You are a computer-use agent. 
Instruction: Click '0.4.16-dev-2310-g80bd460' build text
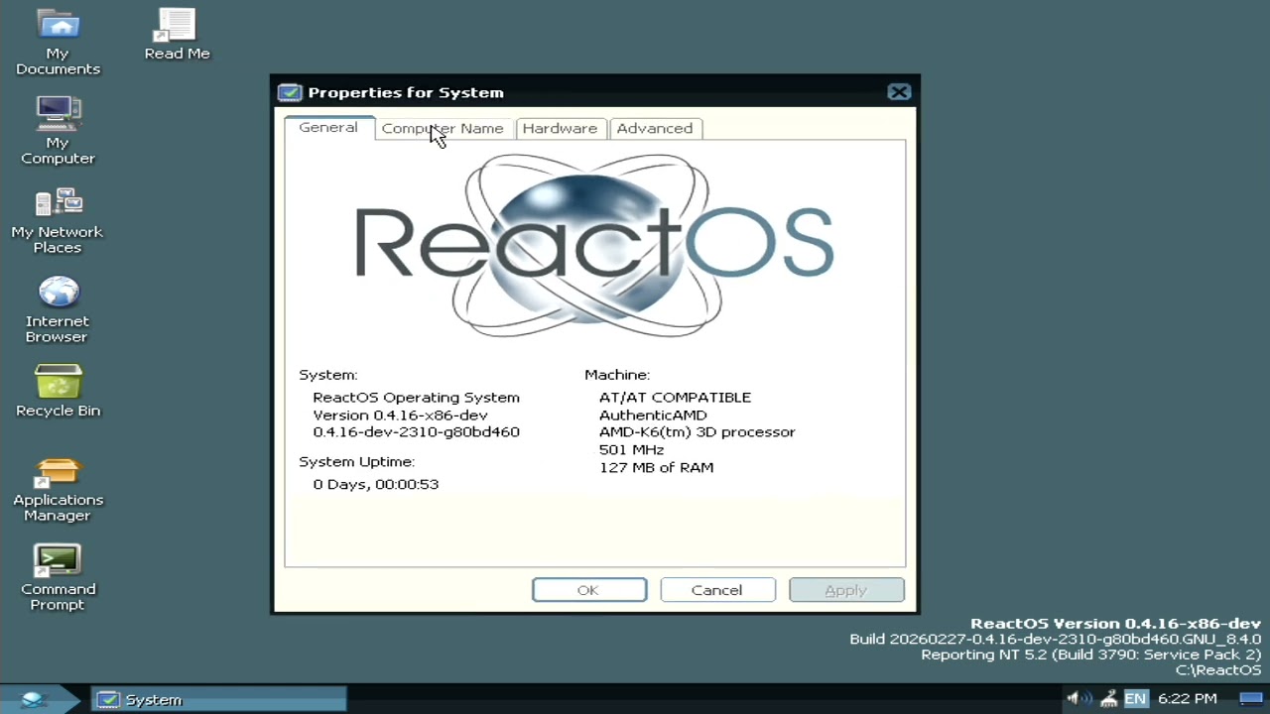pyautogui.click(x=416, y=431)
